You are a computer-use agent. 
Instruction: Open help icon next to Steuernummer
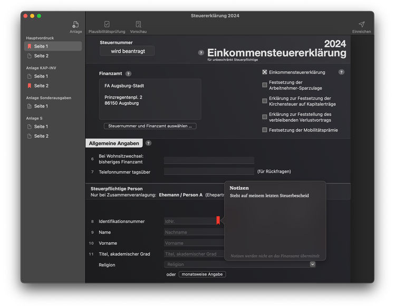tap(201, 53)
